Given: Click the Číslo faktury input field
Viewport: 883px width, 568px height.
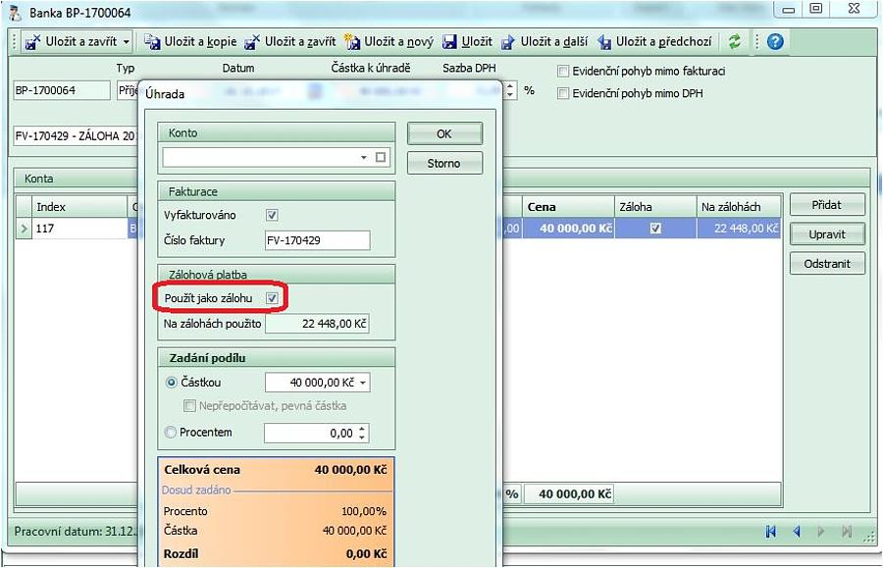Looking at the screenshot, I should 317,241.
